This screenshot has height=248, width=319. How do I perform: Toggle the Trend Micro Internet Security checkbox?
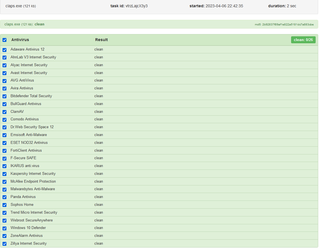coord(4,213)
